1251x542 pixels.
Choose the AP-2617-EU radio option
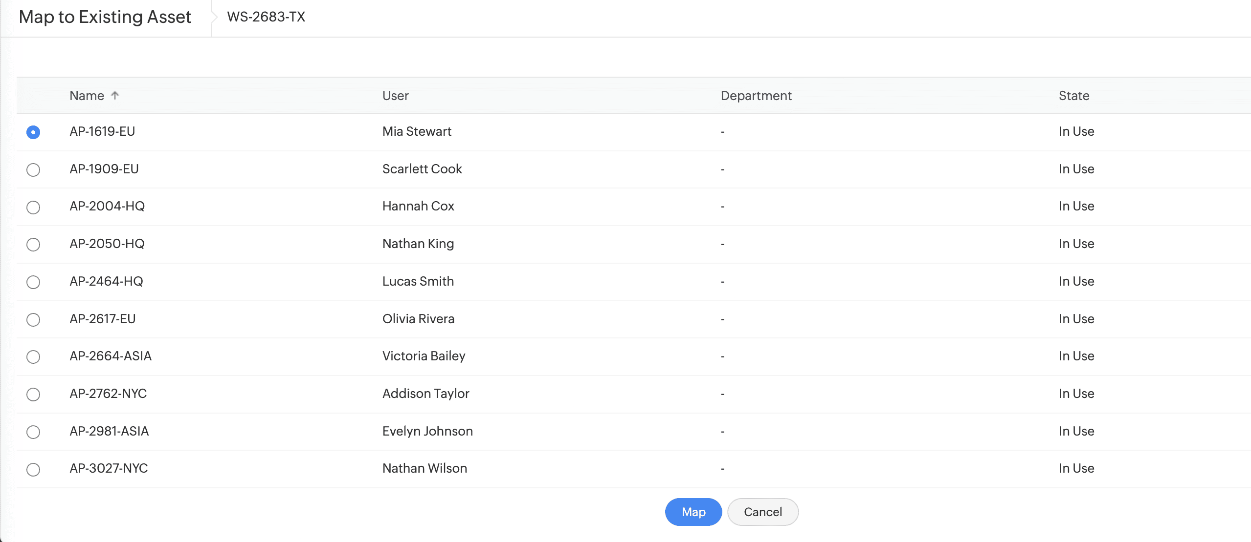[x=33, y=320]
